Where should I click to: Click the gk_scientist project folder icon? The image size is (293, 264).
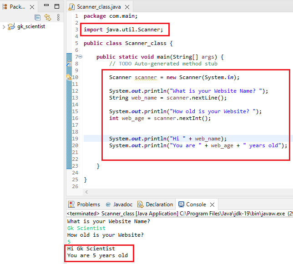click(x=11, y=26)
